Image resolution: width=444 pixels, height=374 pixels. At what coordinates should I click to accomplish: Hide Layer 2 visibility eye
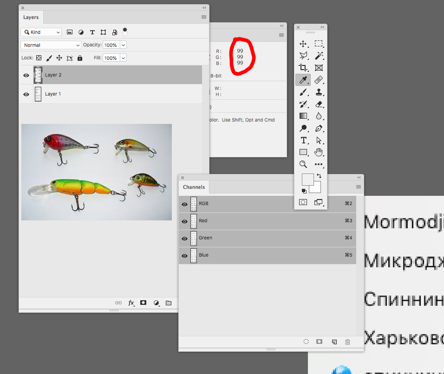(x=26, y=75)
